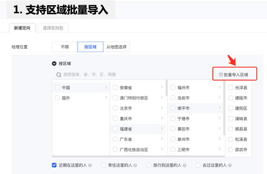Check the 松溪县 checkbox
This screenshot has width=267, height=174.
click(230, 139)
